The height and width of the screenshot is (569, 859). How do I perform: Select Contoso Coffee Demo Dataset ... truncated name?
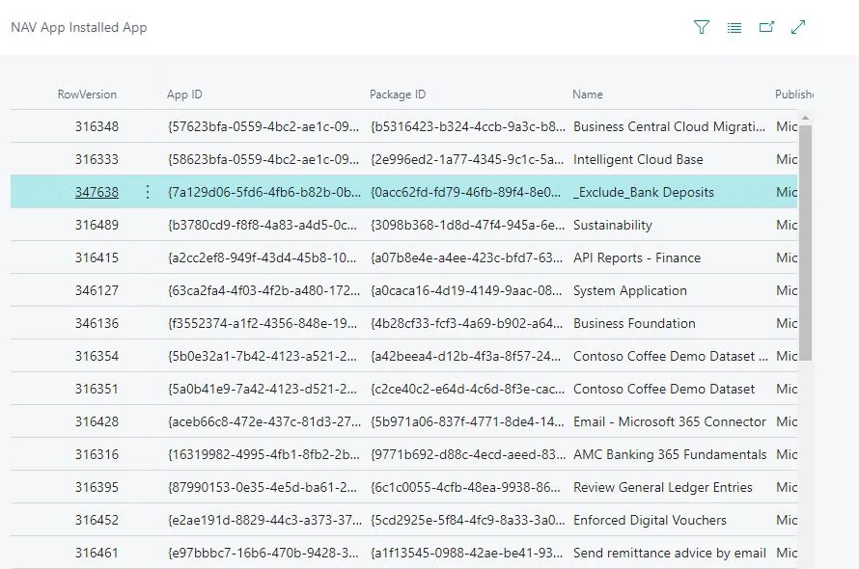point(671,356)
